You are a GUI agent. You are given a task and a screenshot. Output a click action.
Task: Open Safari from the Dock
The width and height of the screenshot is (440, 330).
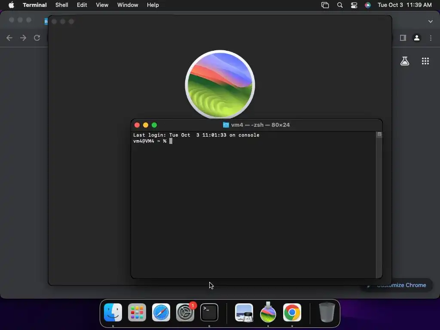pyautogui.click(x=161, y=312)
